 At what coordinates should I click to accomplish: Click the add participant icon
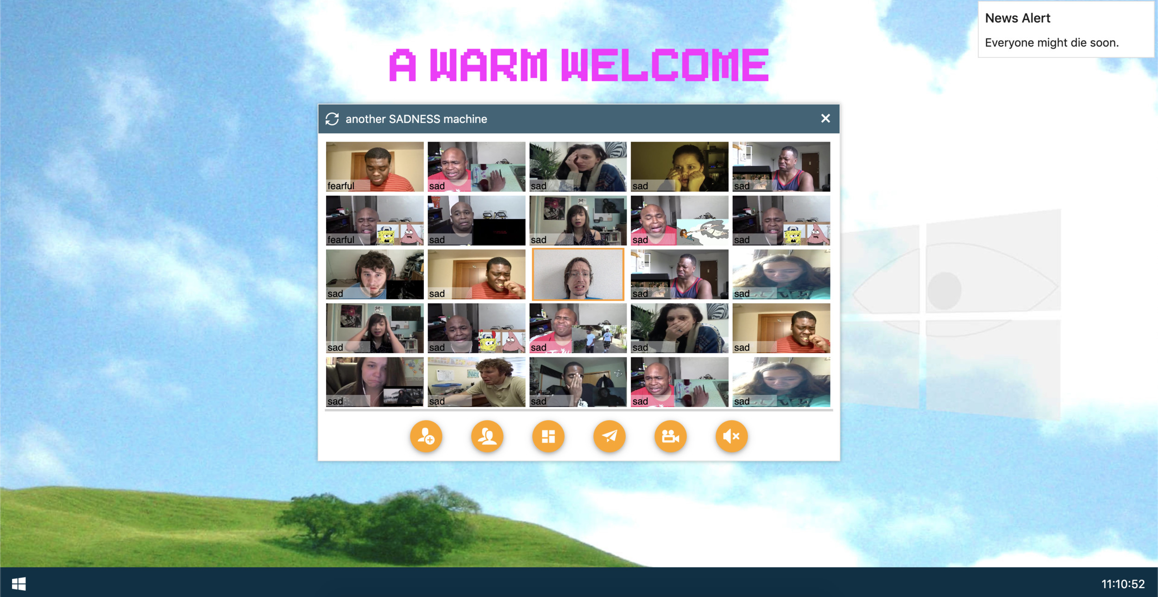(426, 436)
